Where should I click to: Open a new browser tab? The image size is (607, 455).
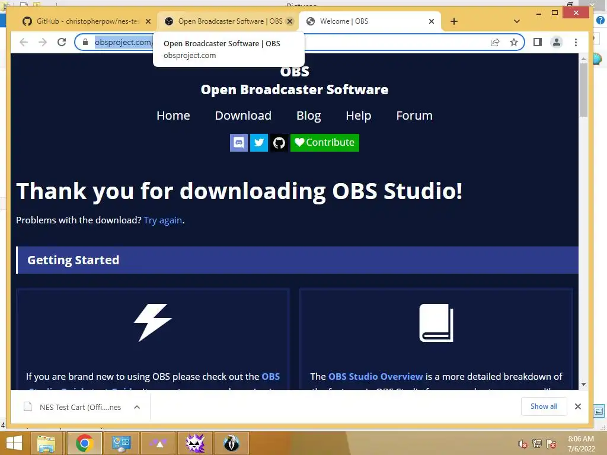click(x=454, y=21)
